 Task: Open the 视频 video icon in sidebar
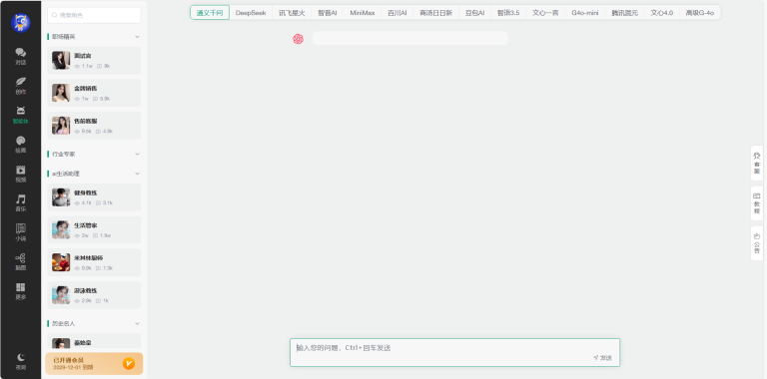(21, 174)
